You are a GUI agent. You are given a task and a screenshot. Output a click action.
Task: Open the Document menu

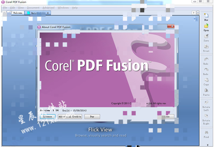pos(33,8)
